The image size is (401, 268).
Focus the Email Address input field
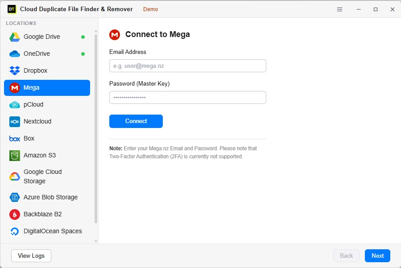(x=188, y=66)
